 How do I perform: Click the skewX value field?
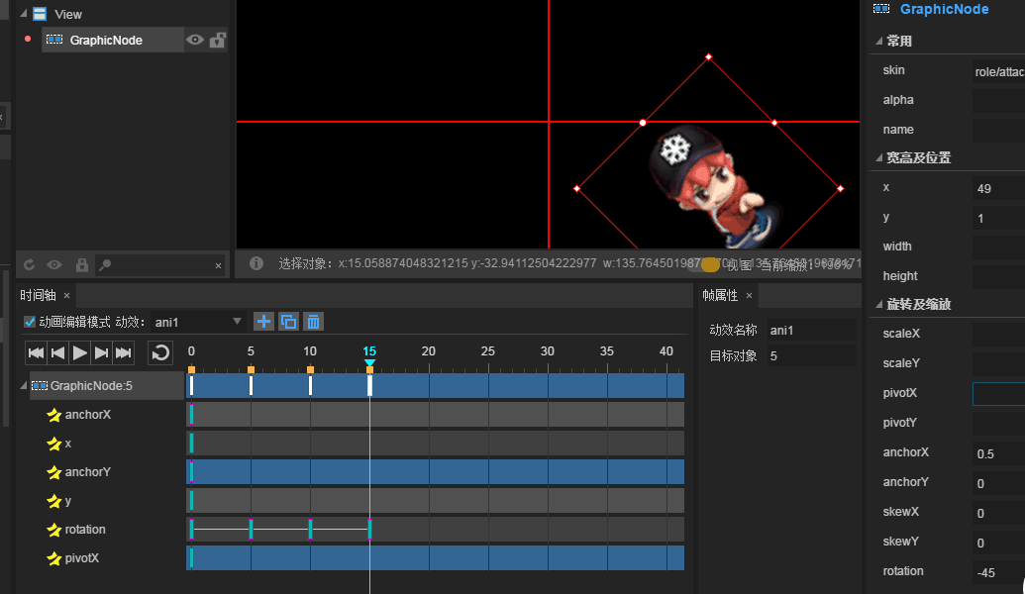pos(999,514)
